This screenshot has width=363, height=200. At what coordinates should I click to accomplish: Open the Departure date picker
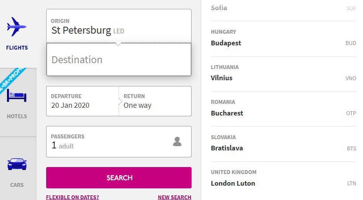(x=82, y=101)
